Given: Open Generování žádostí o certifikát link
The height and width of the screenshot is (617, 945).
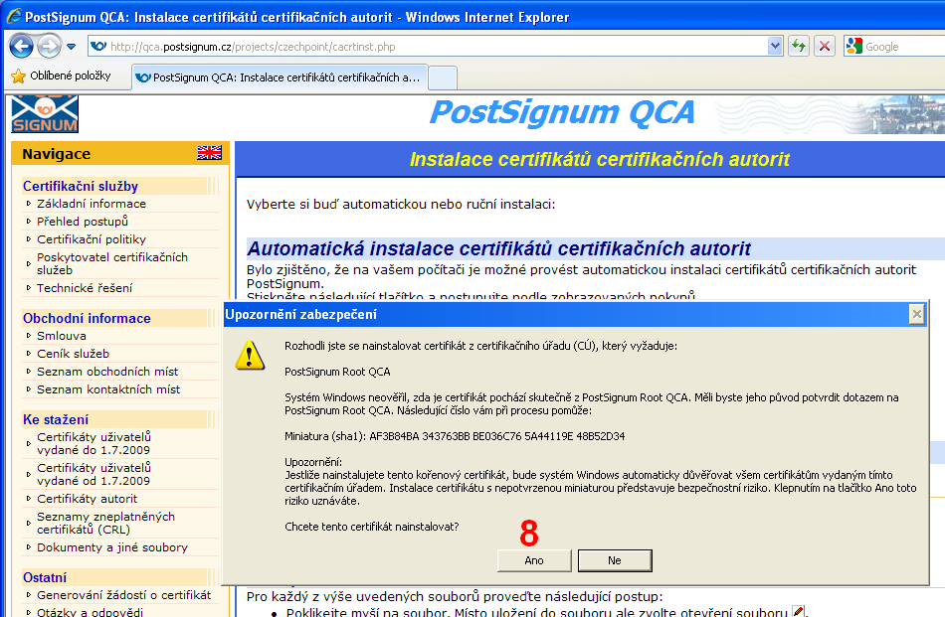Looking at the screenshot, I should [x=123, y=595].
